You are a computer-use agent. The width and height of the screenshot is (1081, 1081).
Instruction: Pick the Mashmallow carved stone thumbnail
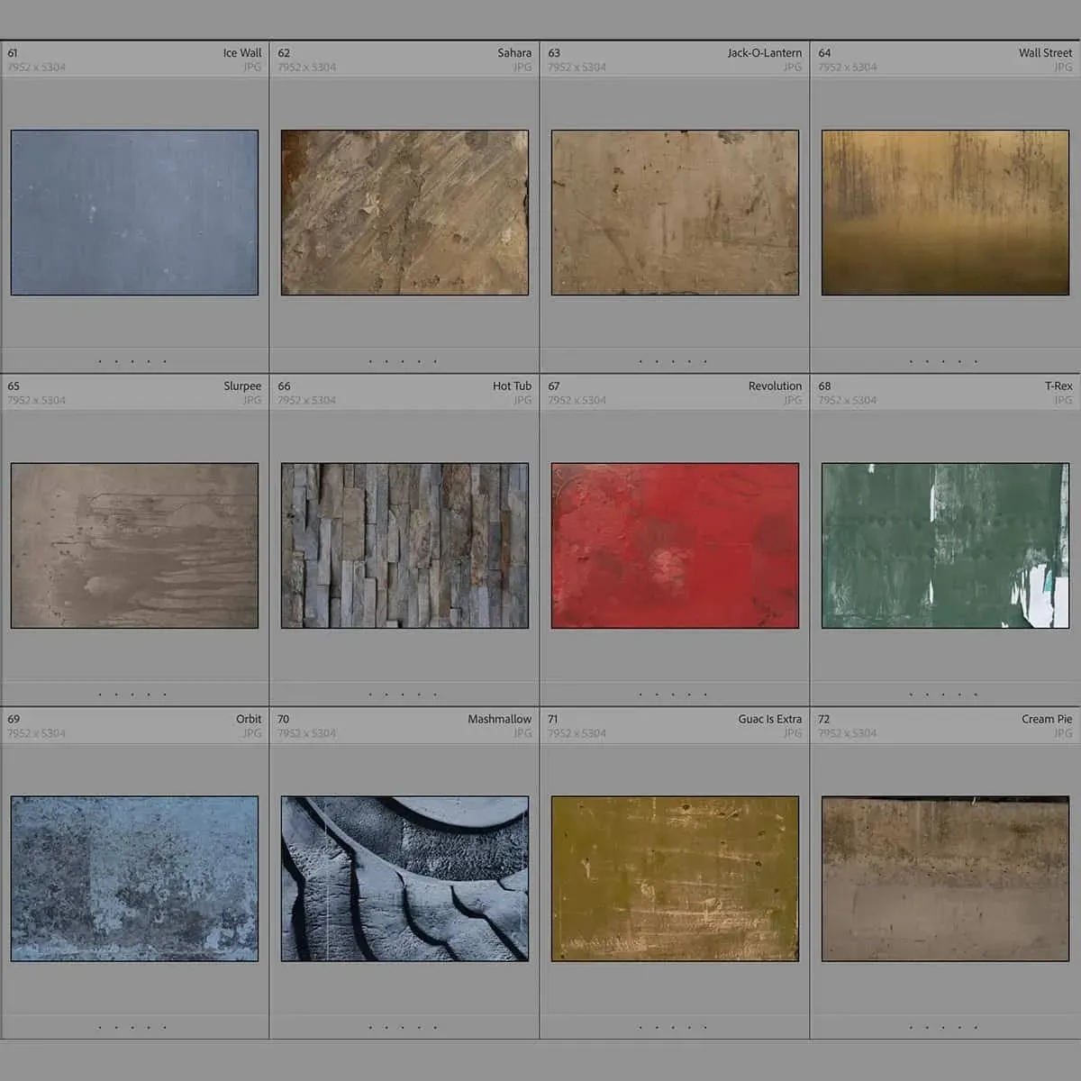pyautogui.click(x=404, y=878)
